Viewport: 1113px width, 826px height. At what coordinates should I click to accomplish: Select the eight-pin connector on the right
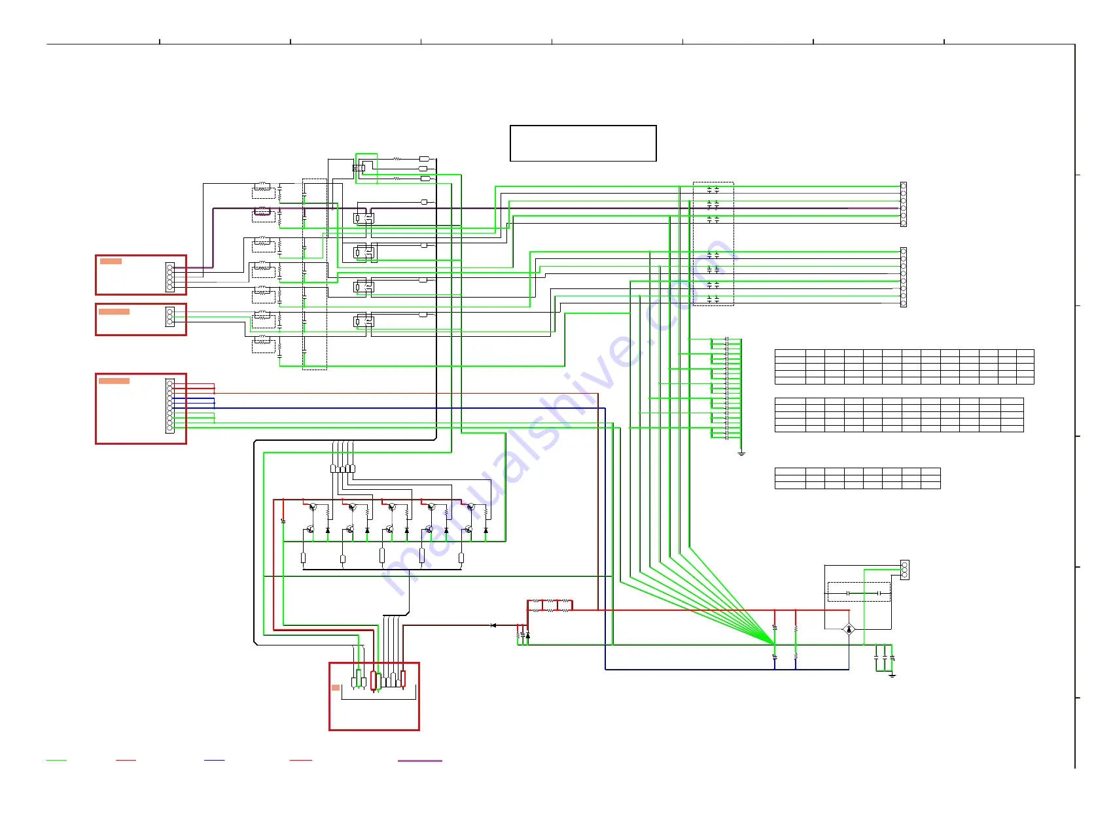pyautogui.click(x=904, y=277)
